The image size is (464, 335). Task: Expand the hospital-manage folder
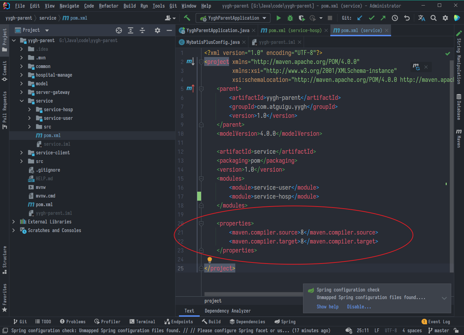(21, 75)
